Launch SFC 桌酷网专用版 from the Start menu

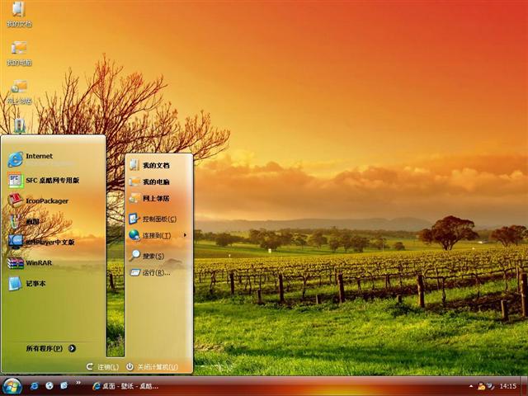point(51,180)
